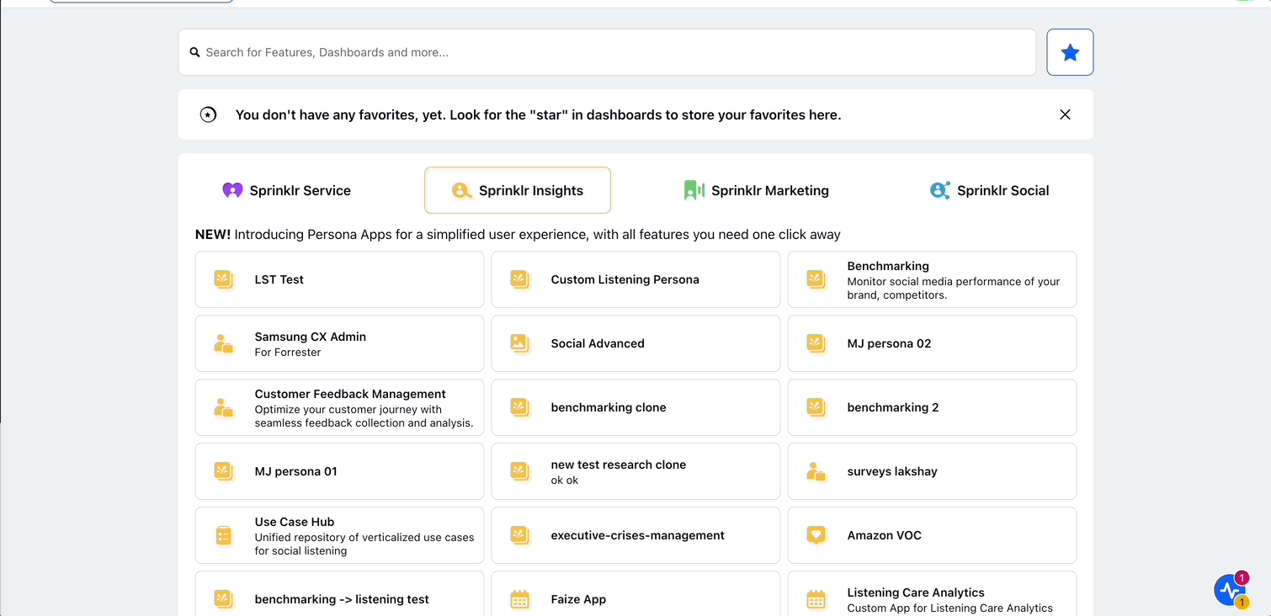Switch to the Sprinklr Marketing tab
This screenshot has height=616, width=1271.
757,190
